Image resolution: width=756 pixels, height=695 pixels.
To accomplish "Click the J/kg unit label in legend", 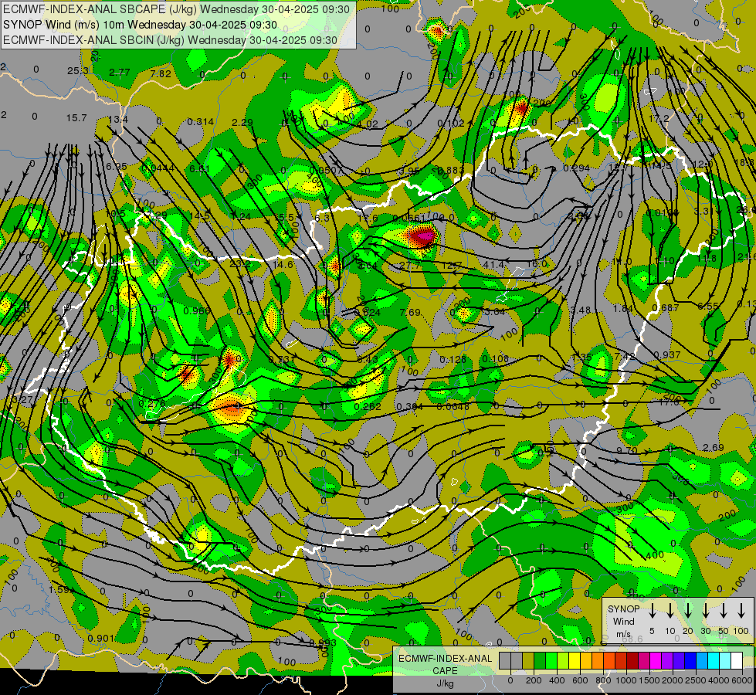I will (445, 683).
